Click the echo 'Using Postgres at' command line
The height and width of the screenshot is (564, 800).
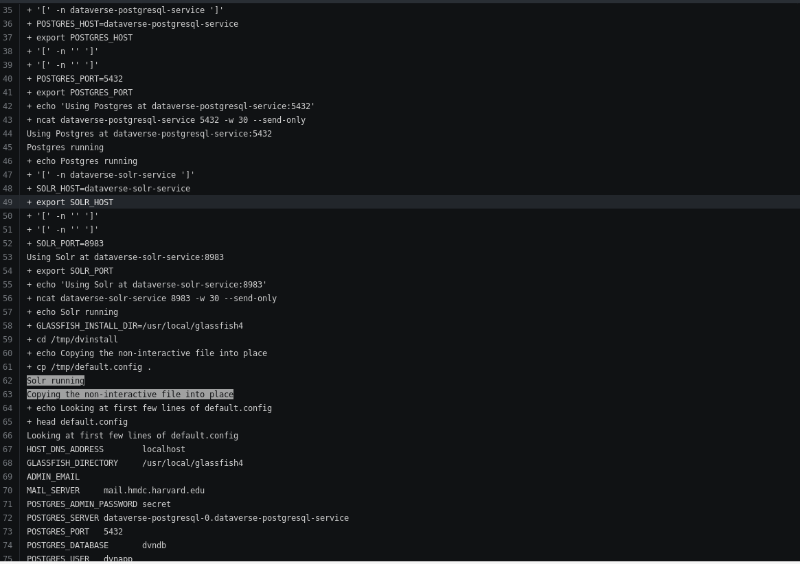[x=171, y=106]
